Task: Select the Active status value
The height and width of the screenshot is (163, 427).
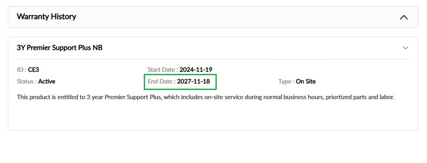Action: [46, 81]
